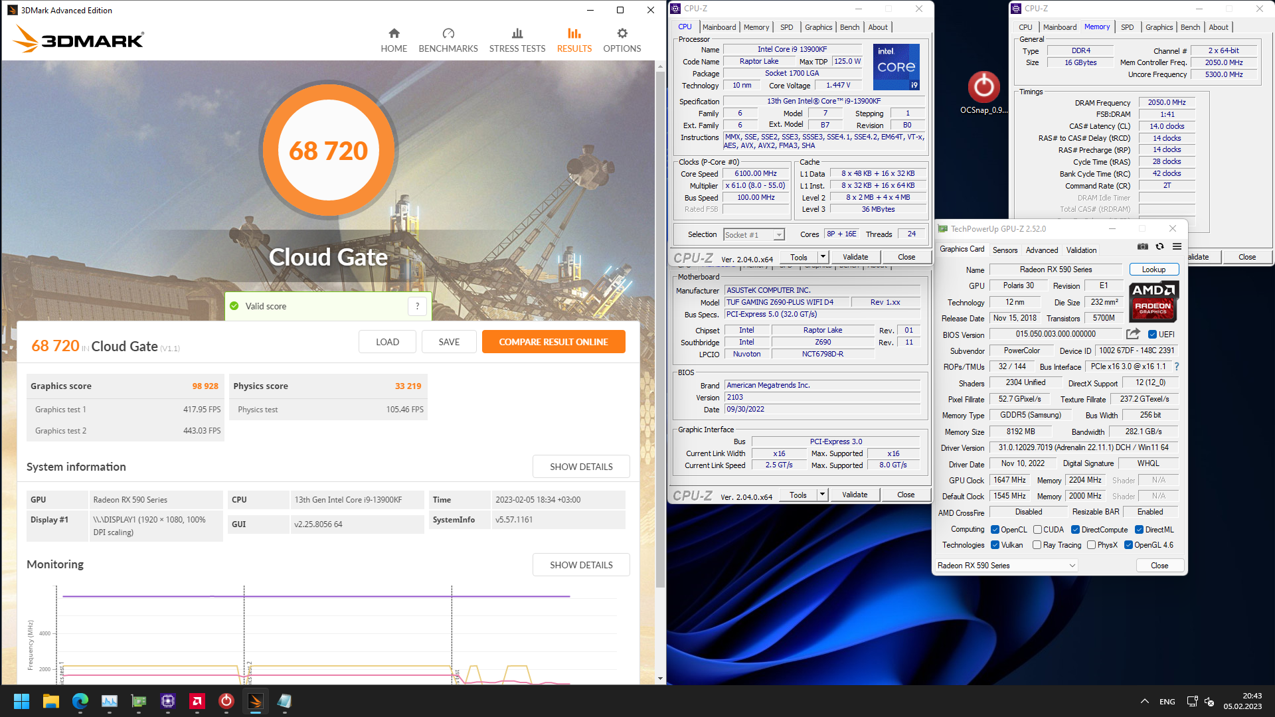Open the Benchmarks section in 3DMark

(x=448, y=40)
